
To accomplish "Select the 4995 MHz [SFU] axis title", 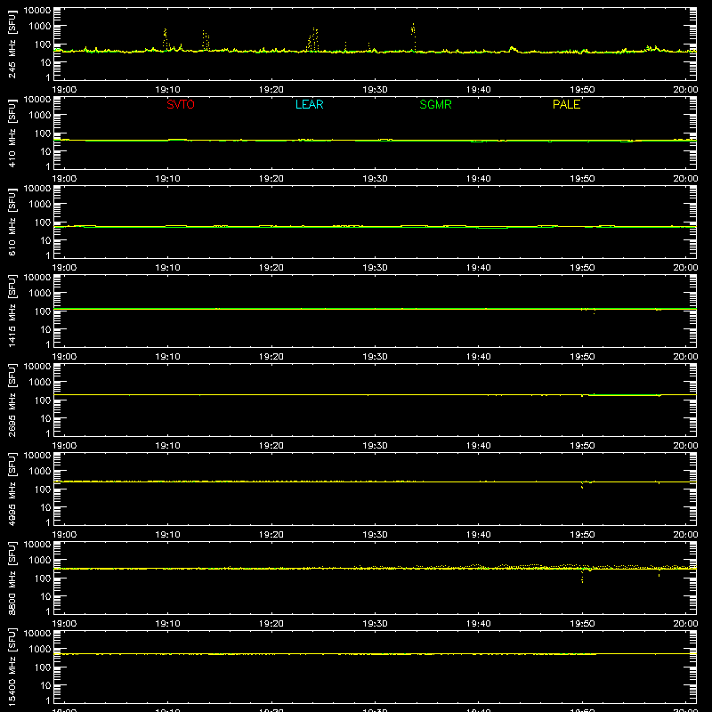I will point(12,489).
